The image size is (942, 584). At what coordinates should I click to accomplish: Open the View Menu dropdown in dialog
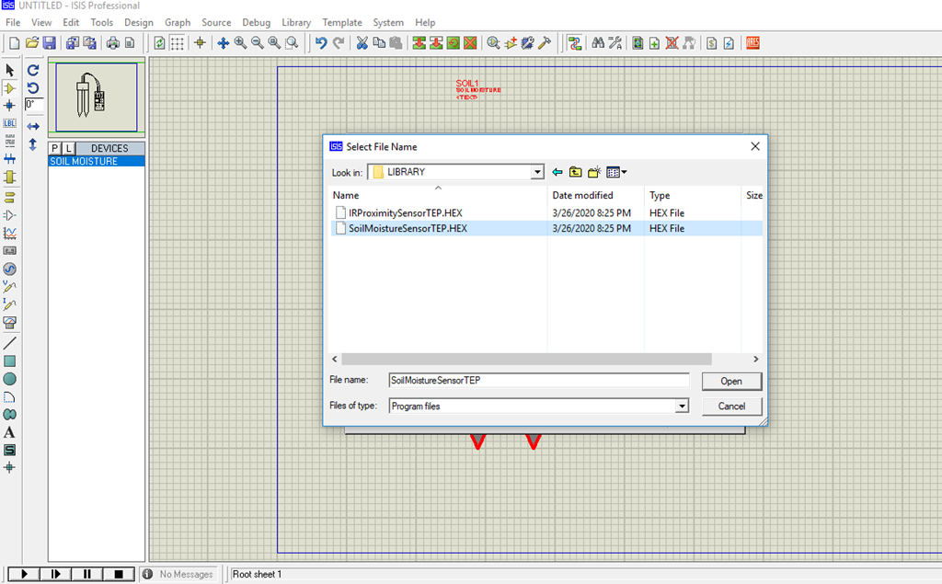tap(616, 172)
